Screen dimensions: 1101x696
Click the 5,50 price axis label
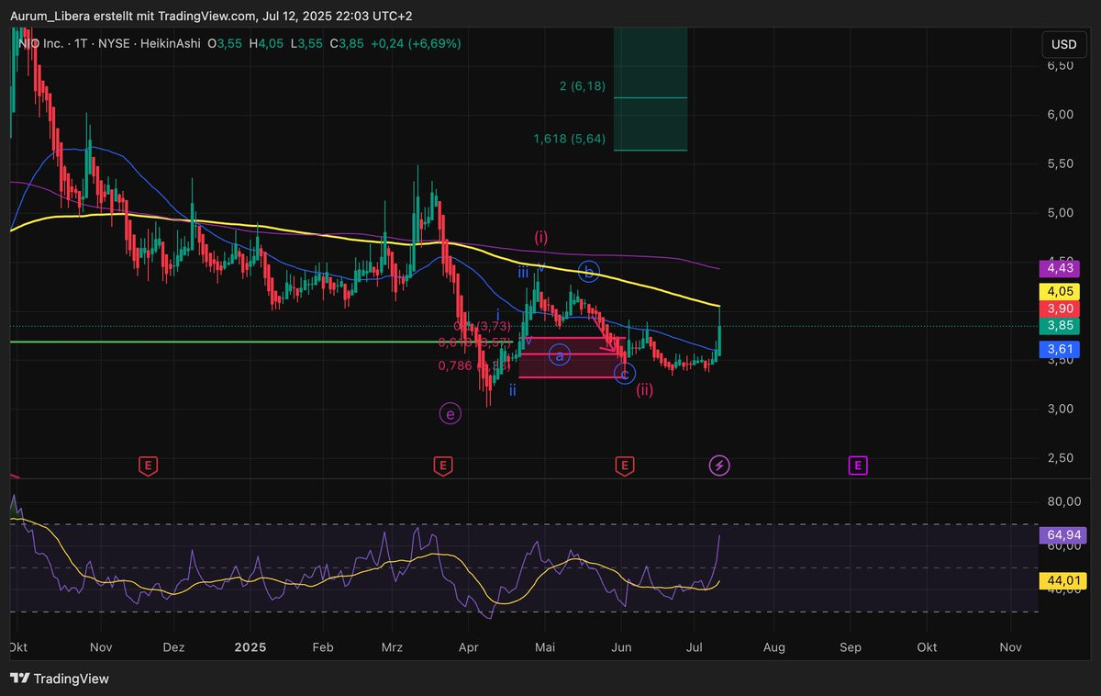pos(1060,163)
